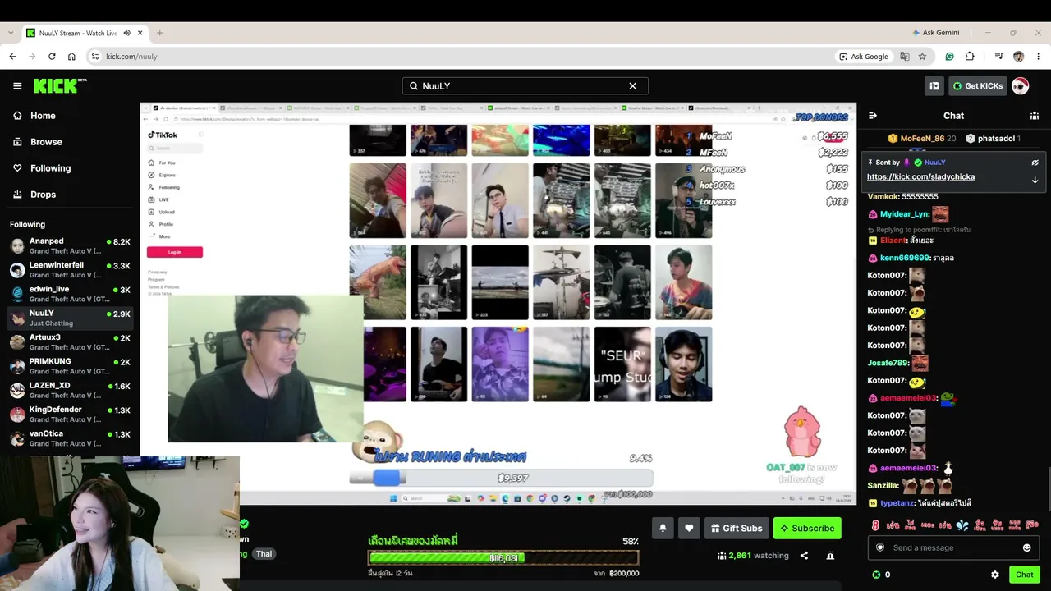Open chat settings gear
The image size is (1051, 591).
click(x=995, y=575)
